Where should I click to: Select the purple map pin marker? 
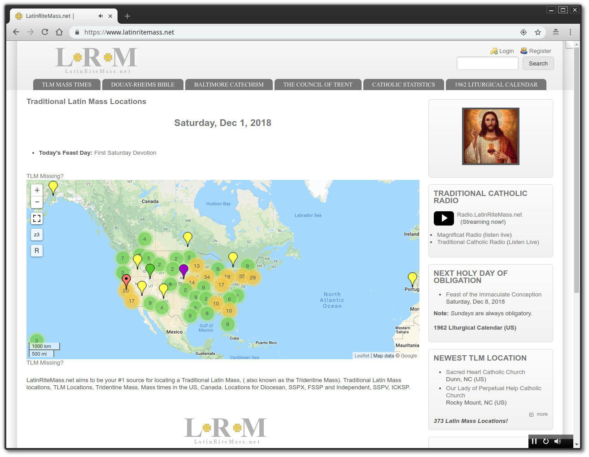coord(183,271)
